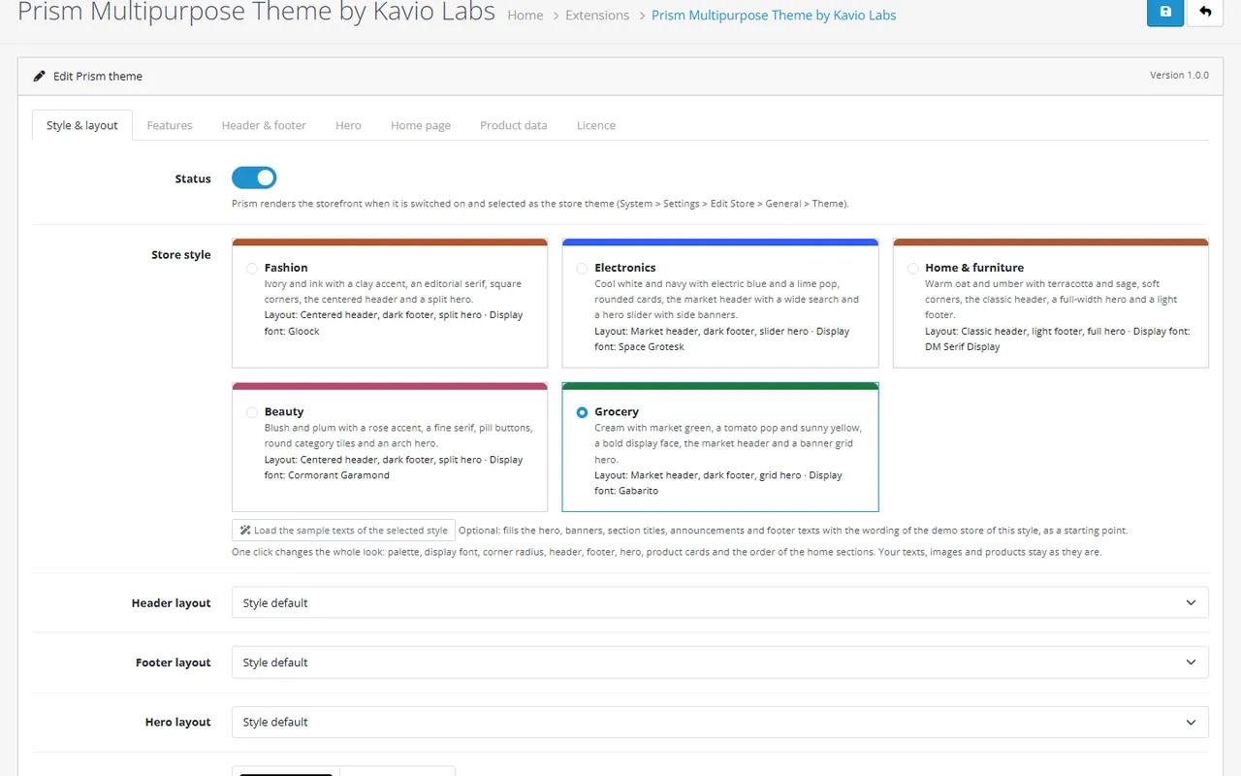
Task: Show the Licence tab
Action: 596,125
